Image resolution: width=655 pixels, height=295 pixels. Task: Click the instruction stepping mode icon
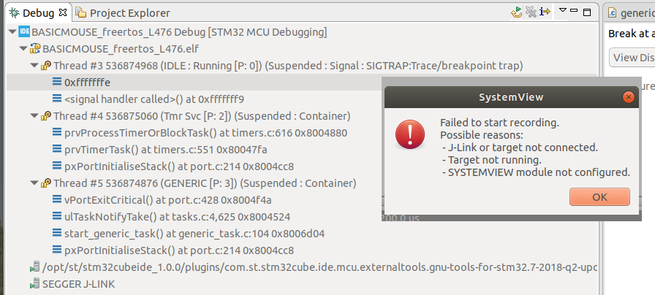pos(545,12)
